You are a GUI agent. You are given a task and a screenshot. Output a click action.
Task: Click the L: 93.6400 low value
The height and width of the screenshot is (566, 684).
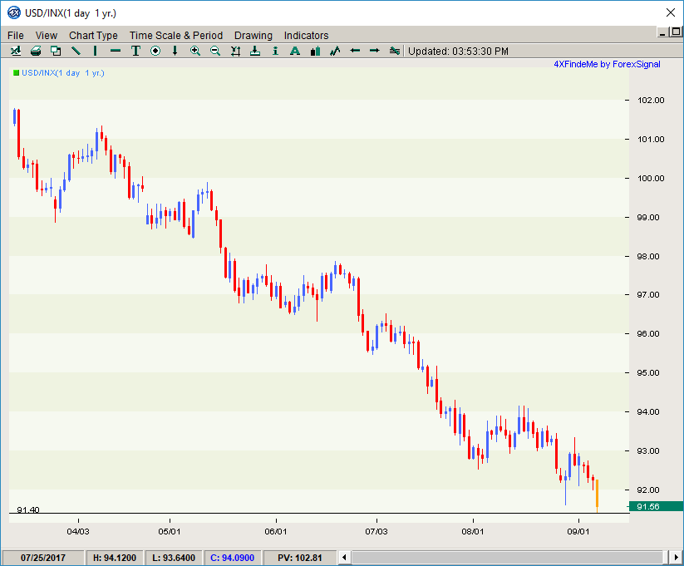click(x=174, y=558)
